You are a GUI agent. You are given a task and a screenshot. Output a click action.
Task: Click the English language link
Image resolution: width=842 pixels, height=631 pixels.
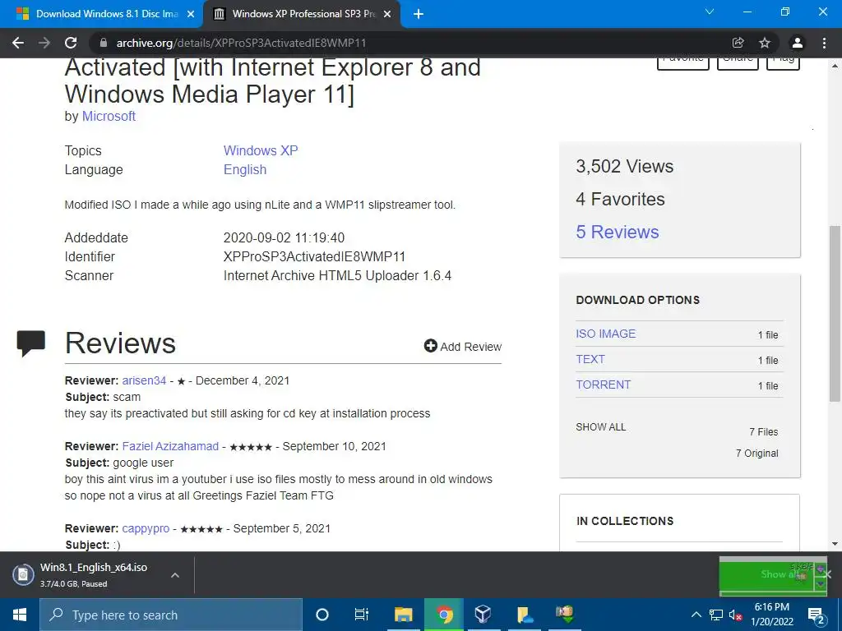point(245,169)
